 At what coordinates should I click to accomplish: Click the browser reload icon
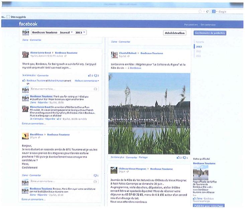coord(207,11)
